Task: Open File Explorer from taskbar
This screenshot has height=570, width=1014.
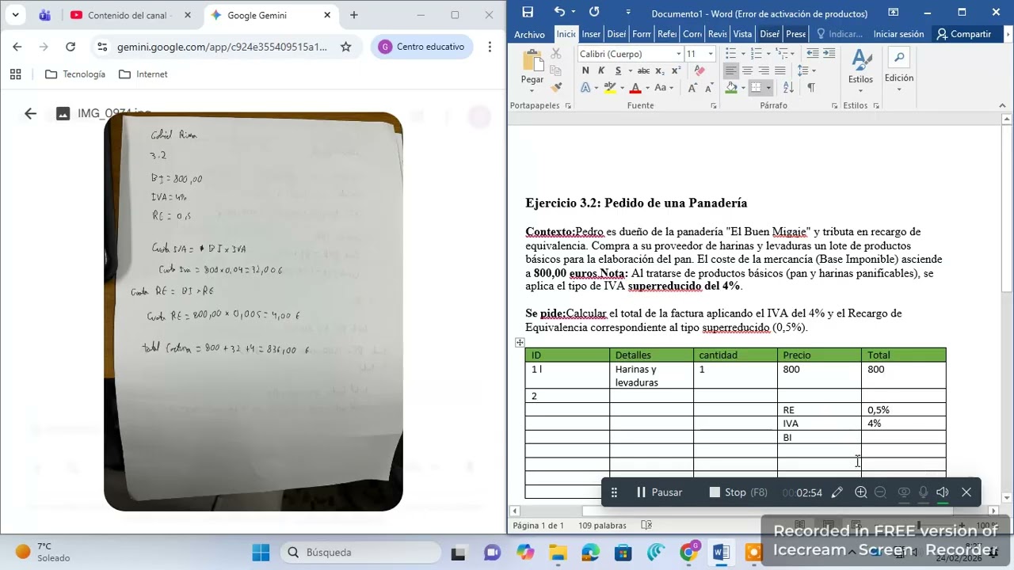Action: tap(558, 553)
